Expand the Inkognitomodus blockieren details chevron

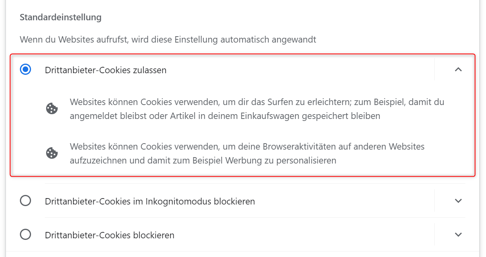point(458,201)
